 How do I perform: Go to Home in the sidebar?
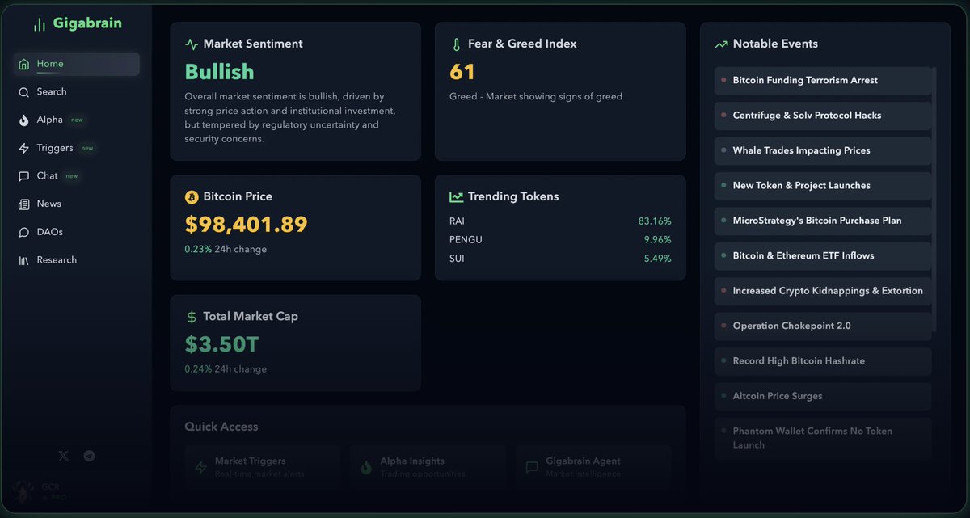(77, 64)
